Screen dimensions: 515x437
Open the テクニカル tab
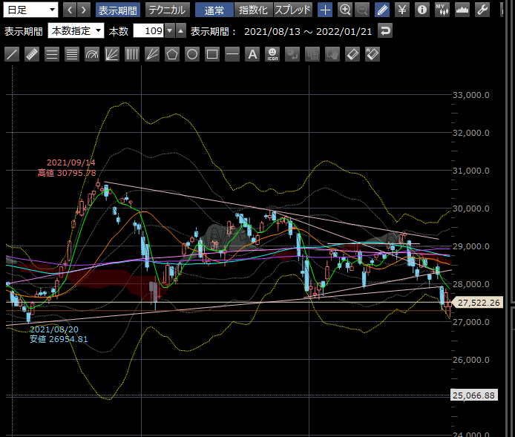[x=166, y=10]
